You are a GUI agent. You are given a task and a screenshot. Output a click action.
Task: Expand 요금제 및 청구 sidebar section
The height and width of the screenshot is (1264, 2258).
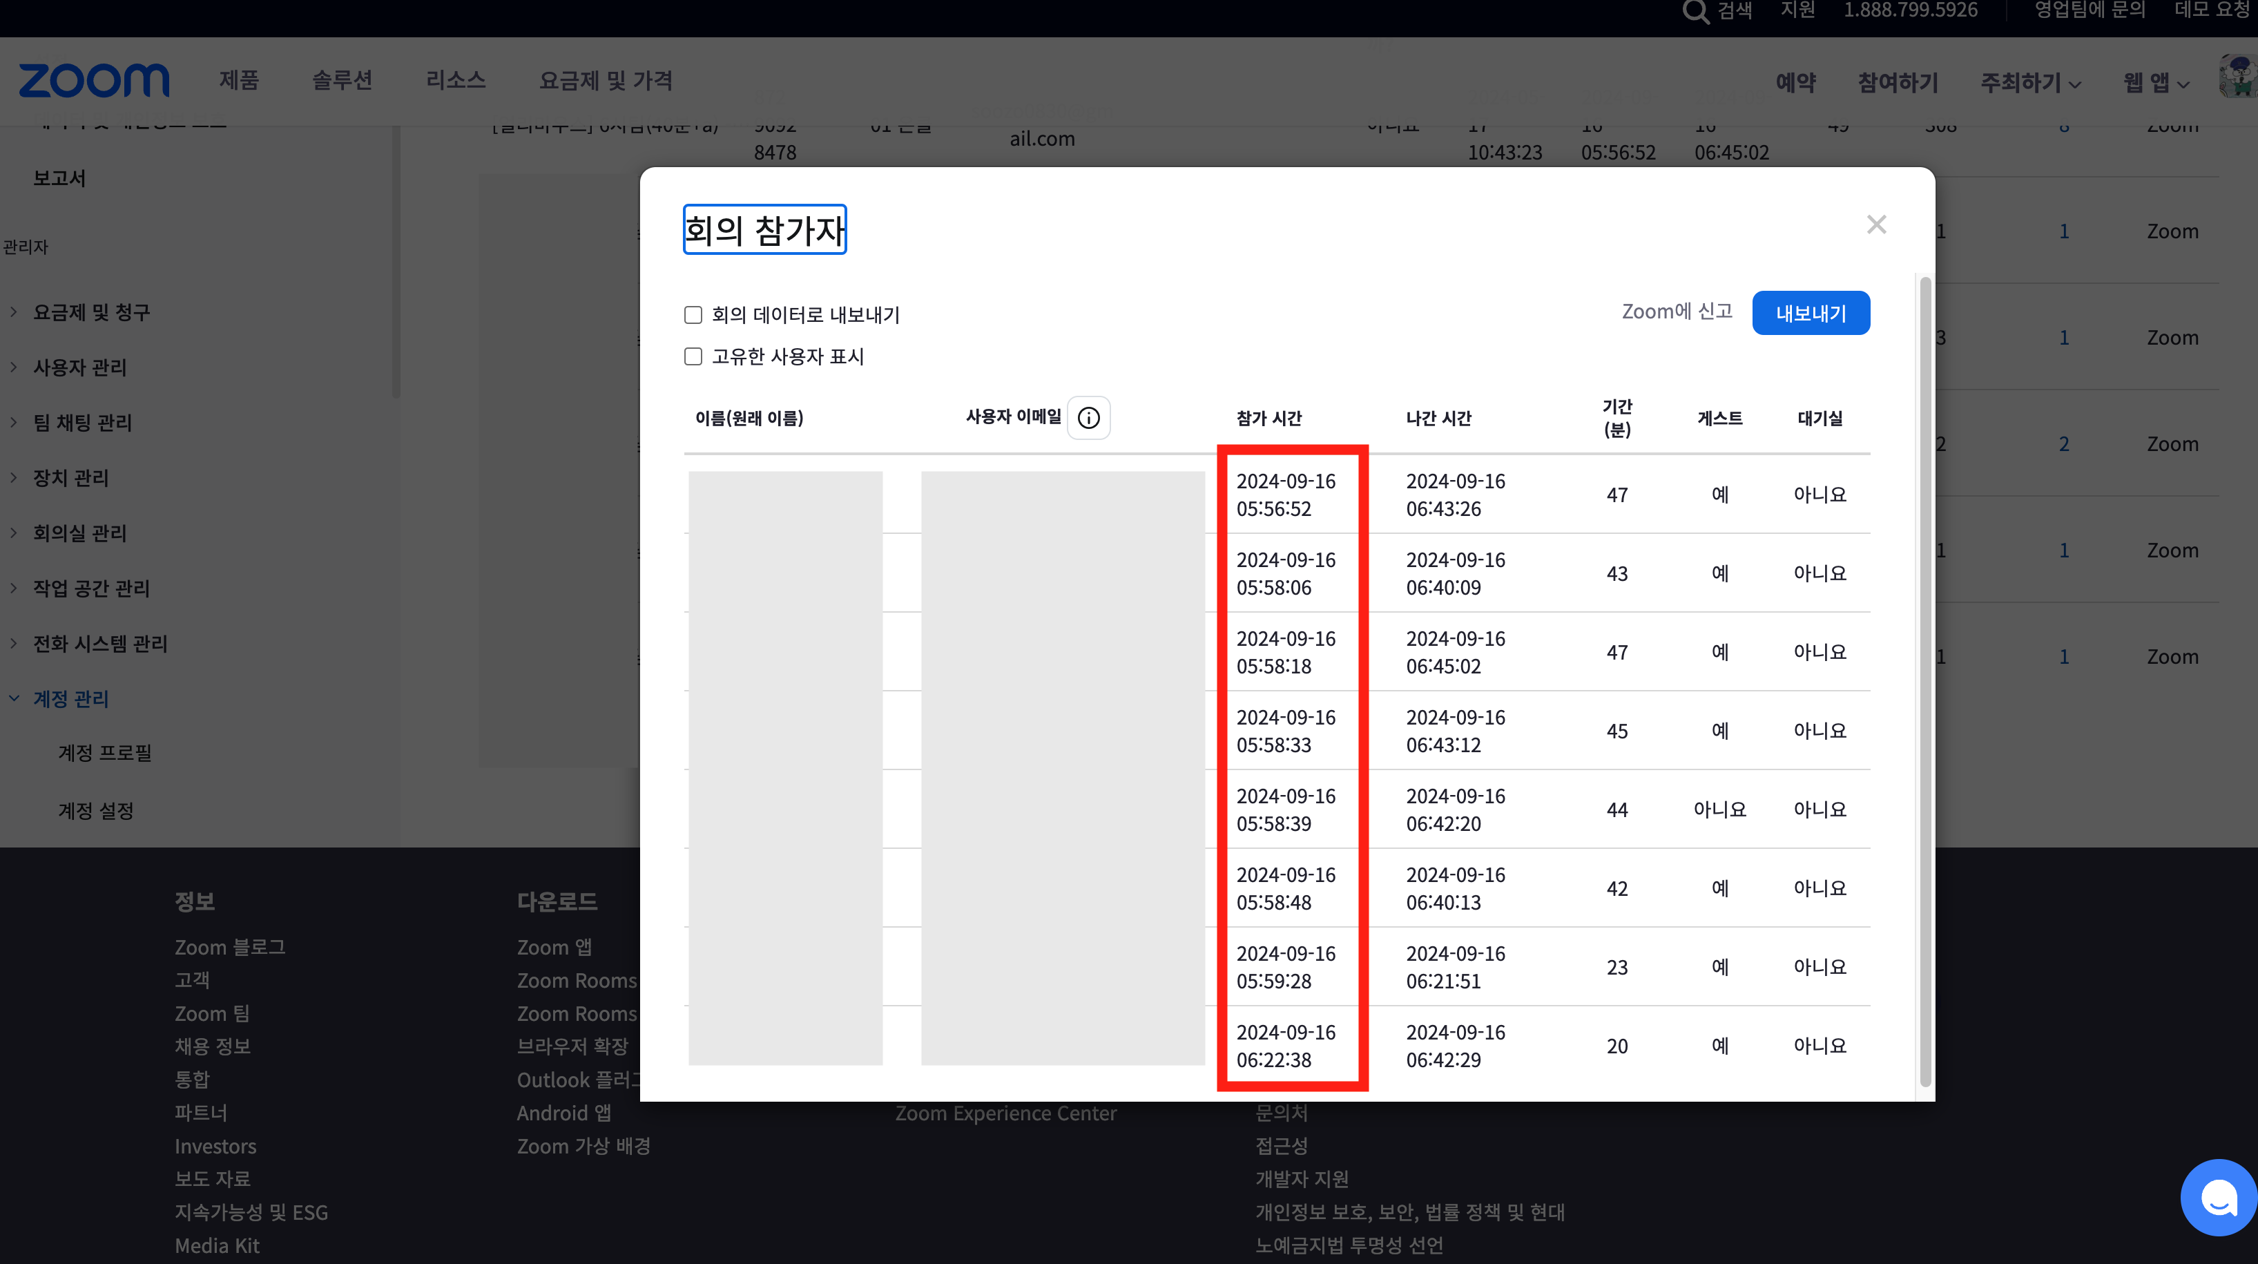tap(91, 312)
